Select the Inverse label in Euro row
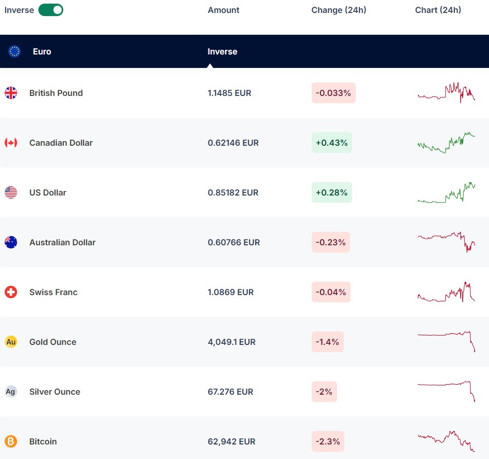 click(222, 51)
